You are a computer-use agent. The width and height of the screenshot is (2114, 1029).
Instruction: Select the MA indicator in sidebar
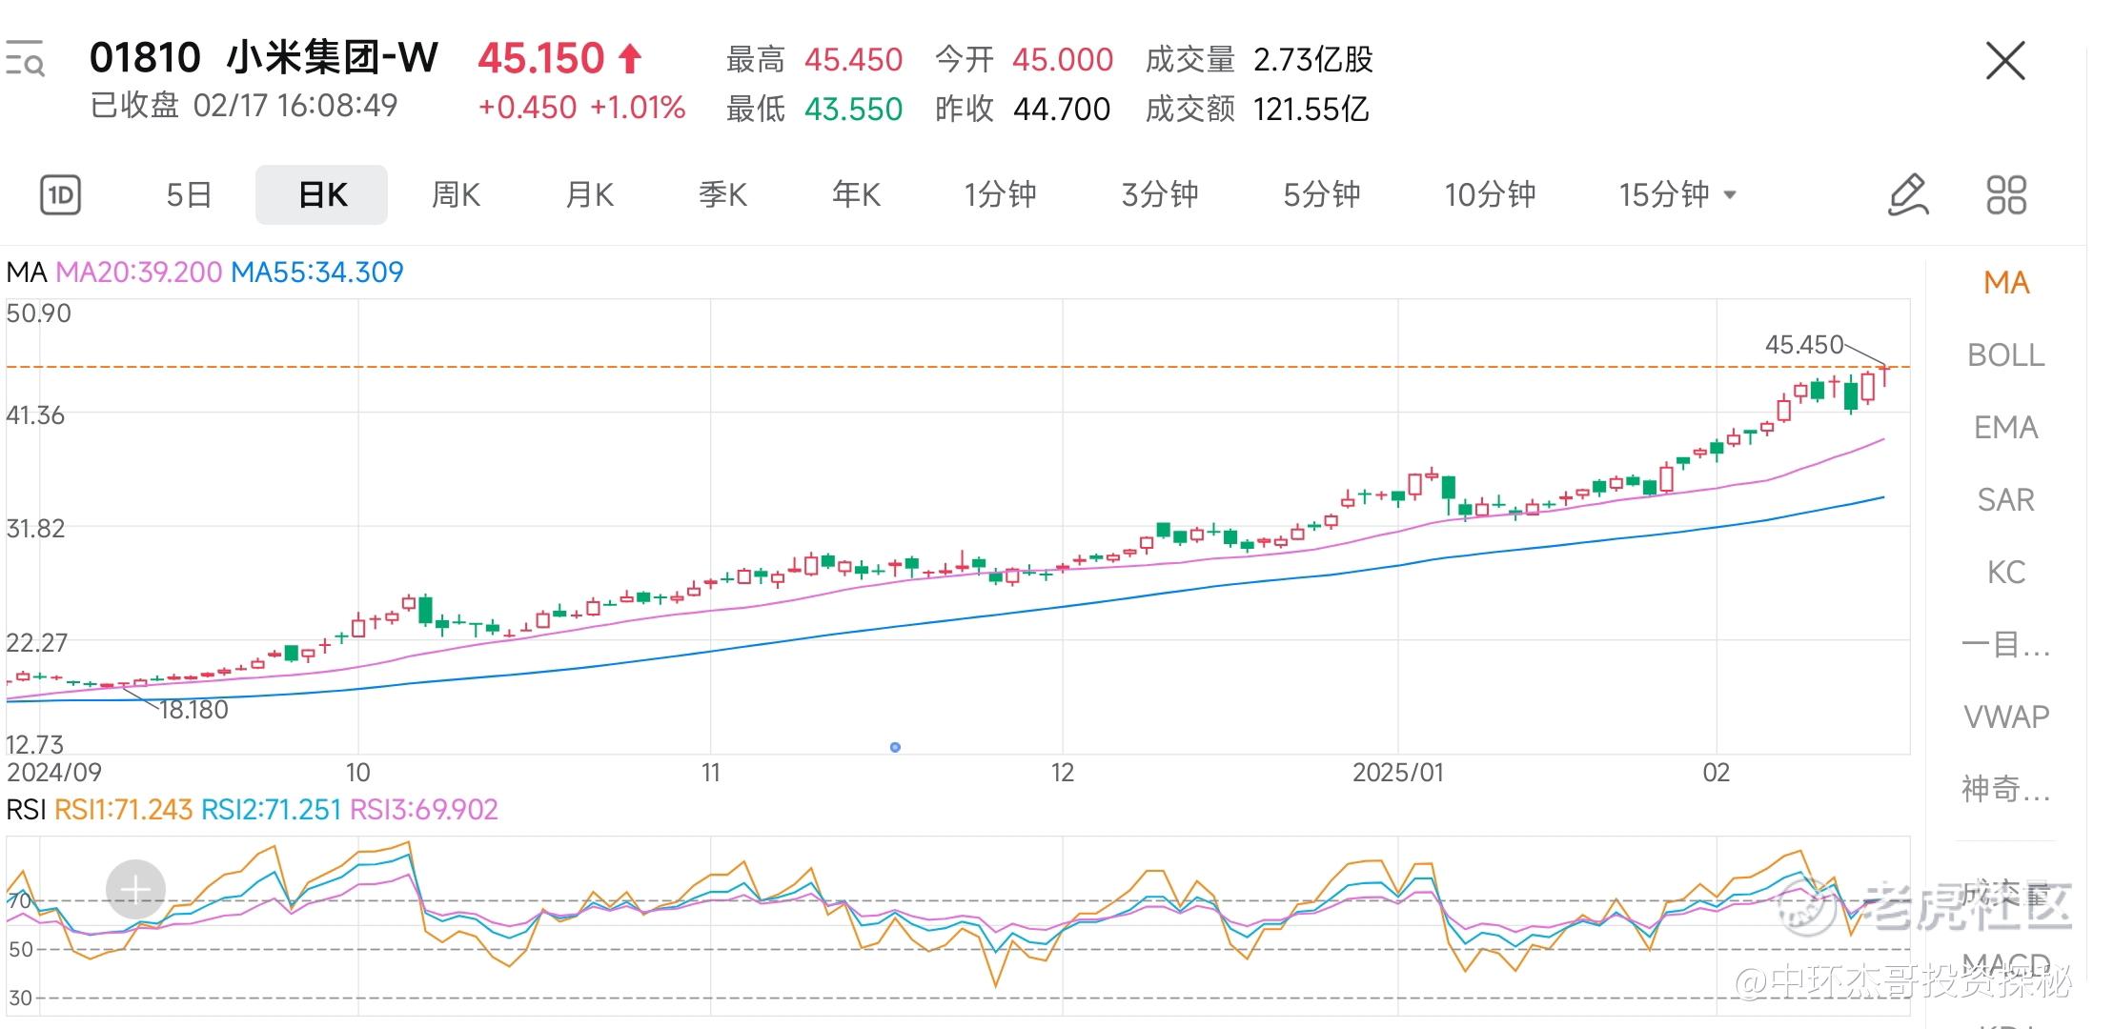click(2006, 283)
